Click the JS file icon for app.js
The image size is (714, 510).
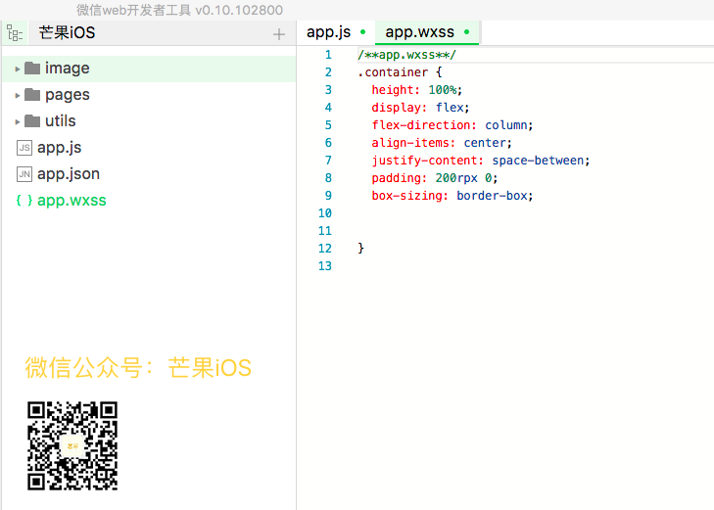pos(24,148)
